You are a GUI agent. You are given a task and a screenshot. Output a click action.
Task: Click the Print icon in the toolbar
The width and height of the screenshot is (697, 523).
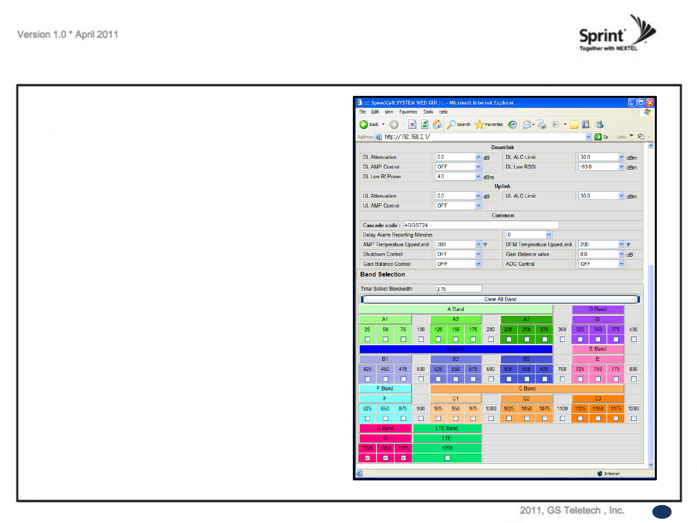[x=542, y=124]
